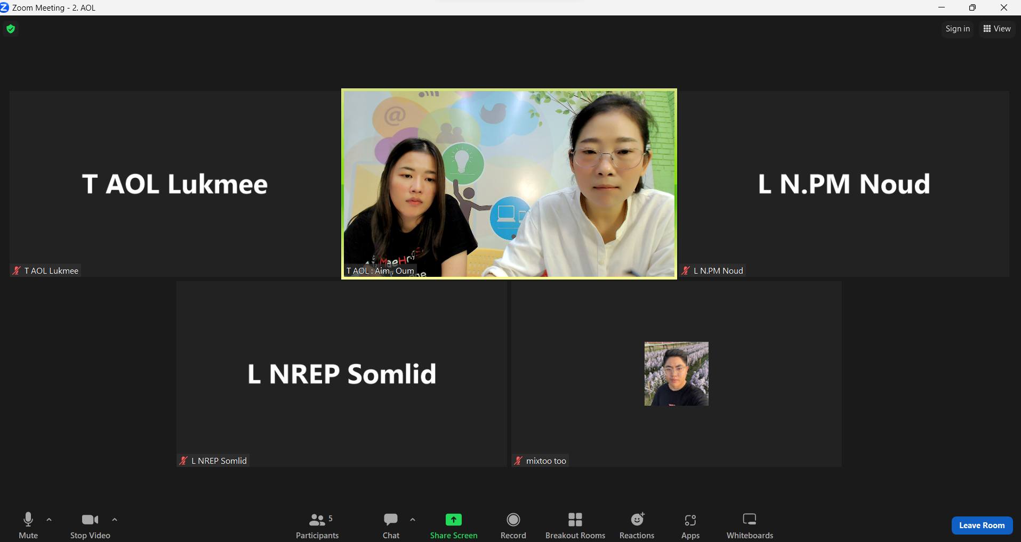Open Breakout Rooms
The width and height of the screenshot is (1021, 542).
pyautogui.click(x=575, y=525)
